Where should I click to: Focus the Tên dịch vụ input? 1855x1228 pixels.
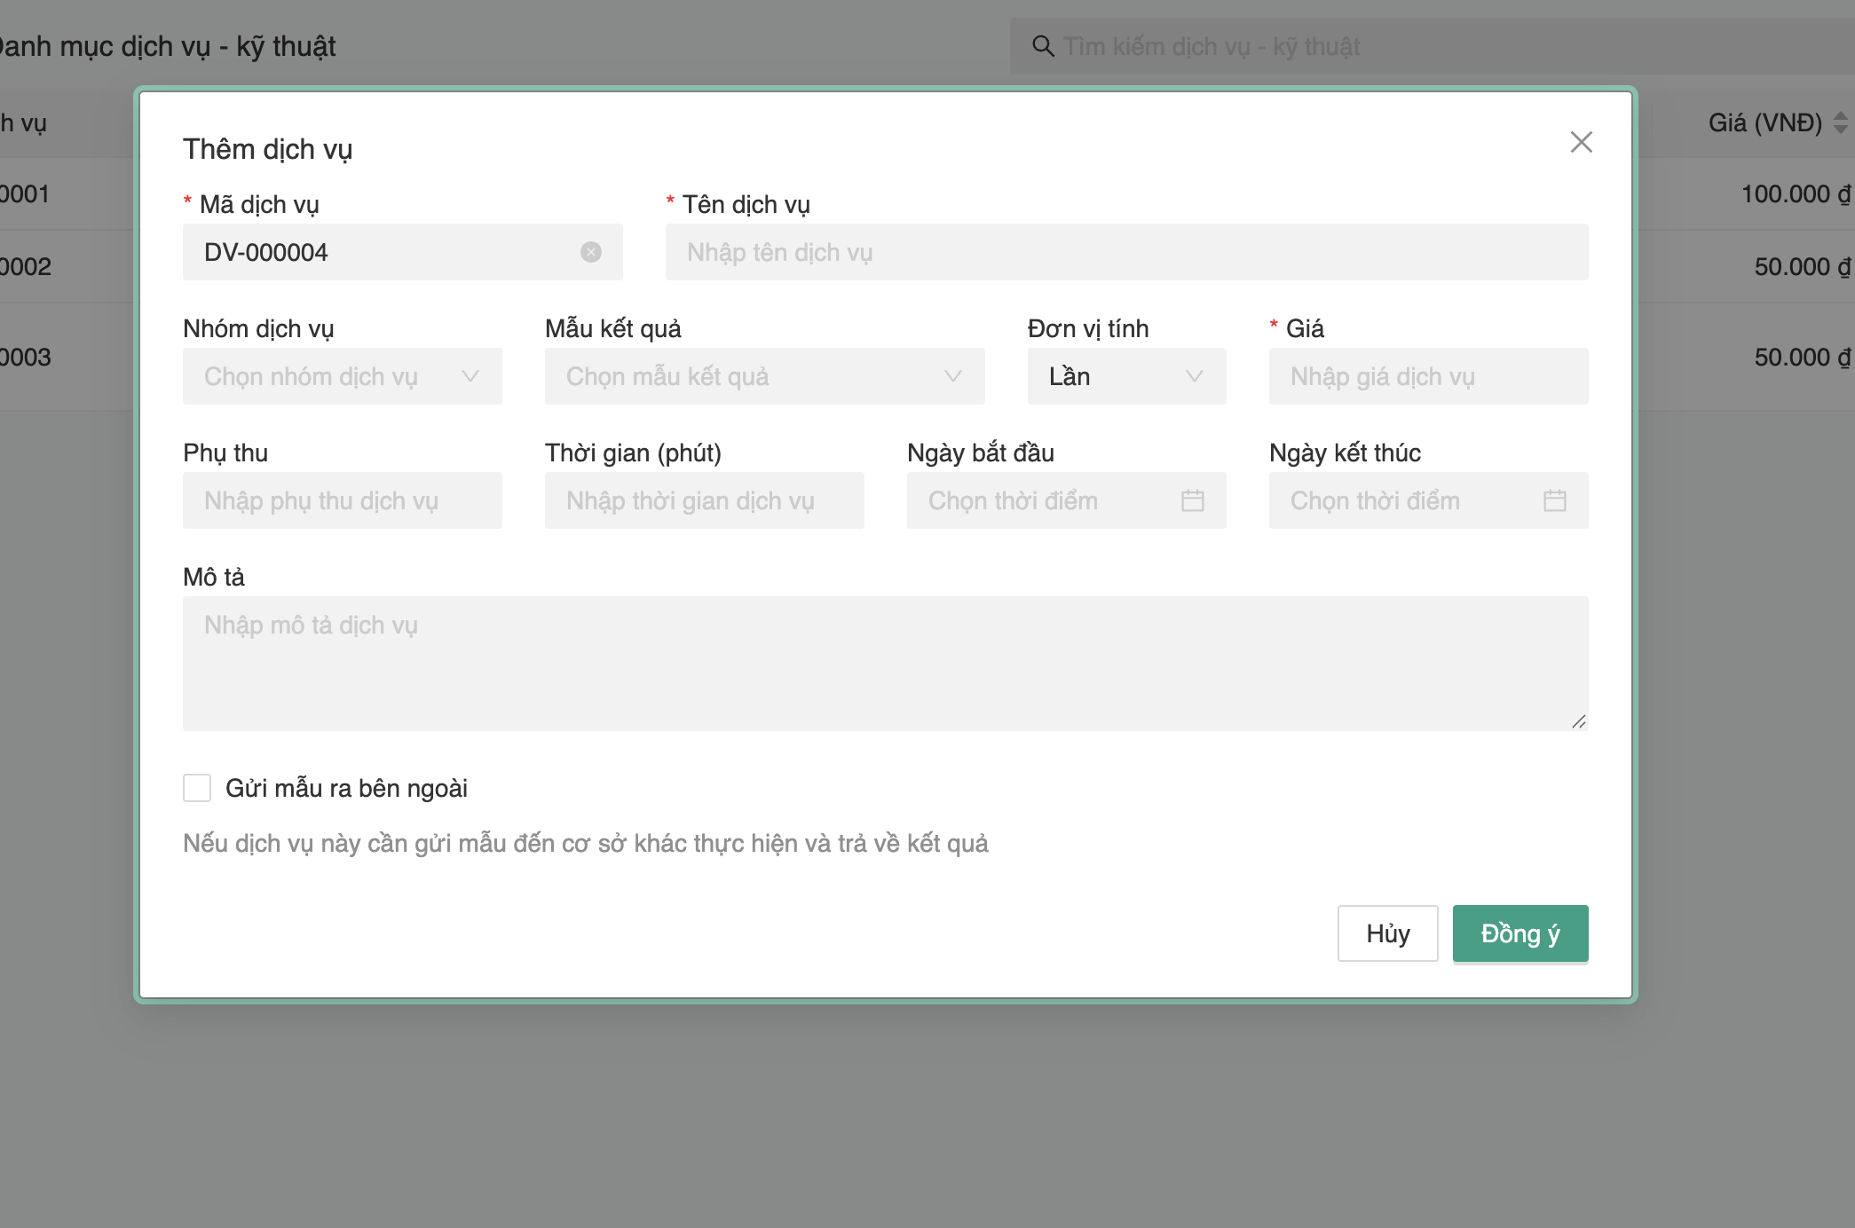click(x=1125, y=252)
